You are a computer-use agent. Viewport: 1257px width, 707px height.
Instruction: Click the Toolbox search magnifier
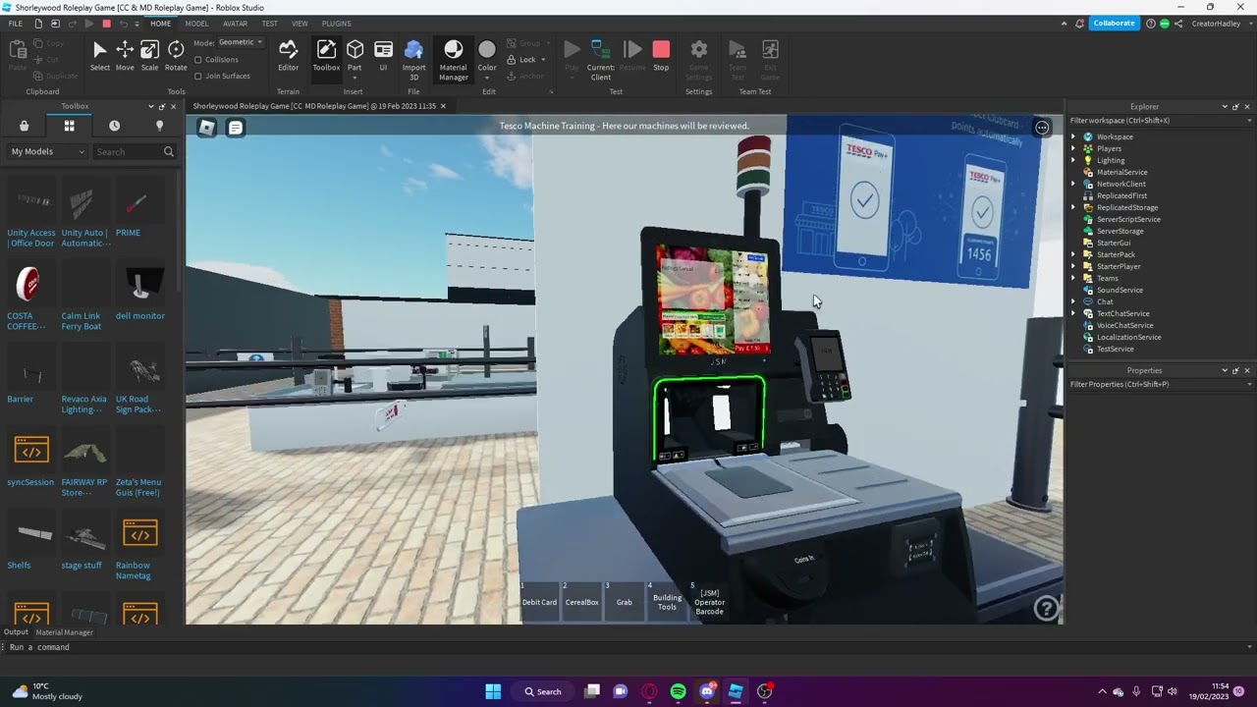tap(168, 151)
